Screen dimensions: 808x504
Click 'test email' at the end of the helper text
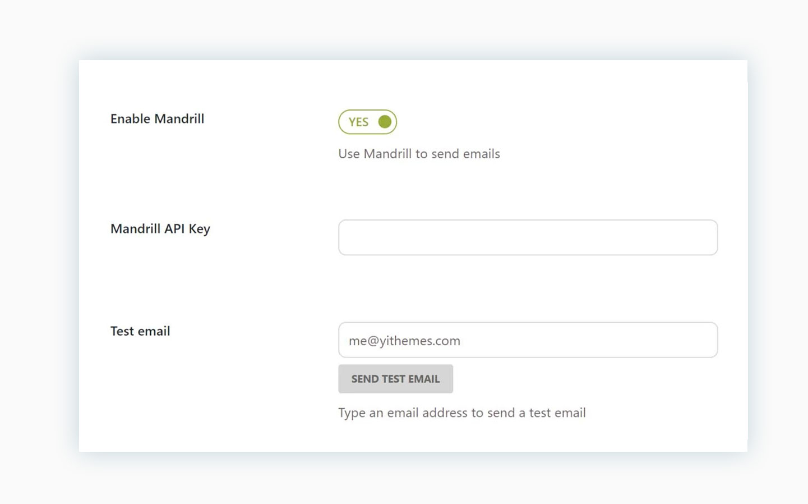(x=557, y=413)
